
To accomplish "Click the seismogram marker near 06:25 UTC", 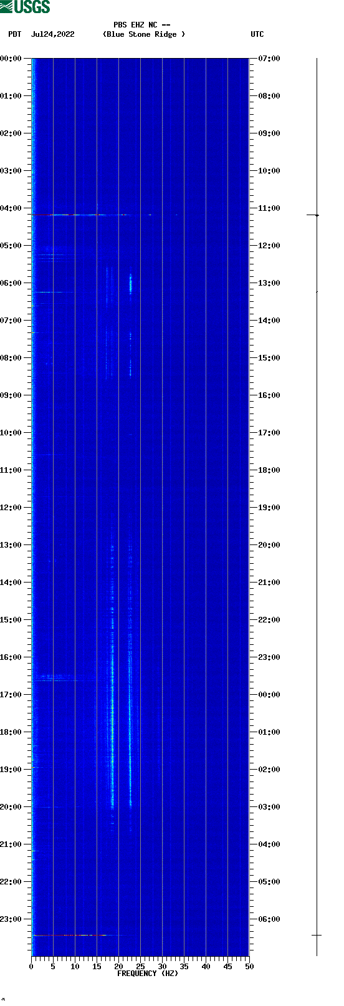I will coord(317,935).
